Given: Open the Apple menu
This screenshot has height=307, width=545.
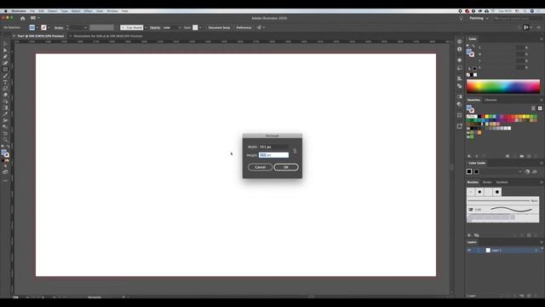Looking at the screenshot, I should click(x=5, y=11).
